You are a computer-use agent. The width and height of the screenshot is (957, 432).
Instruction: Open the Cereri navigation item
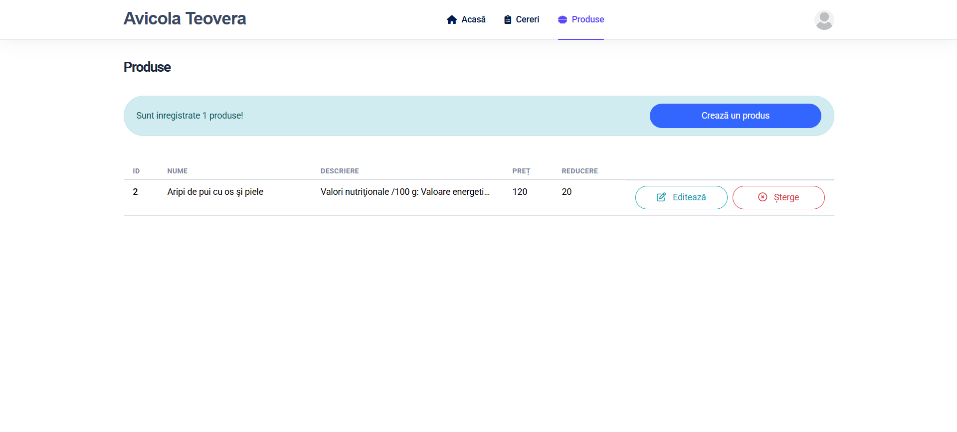(x=527, y=19)
